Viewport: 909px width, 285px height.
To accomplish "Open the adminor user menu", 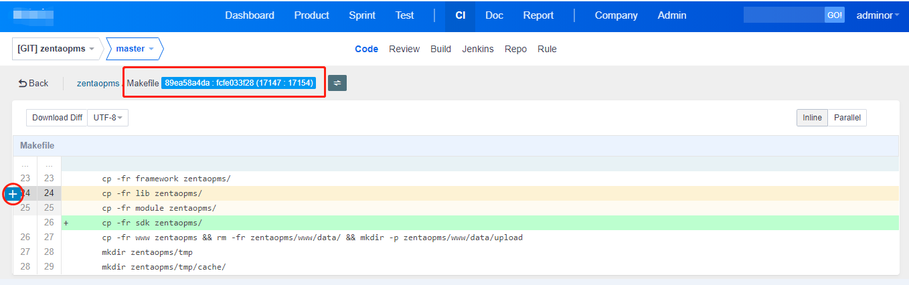I will (x=878, y=15).
